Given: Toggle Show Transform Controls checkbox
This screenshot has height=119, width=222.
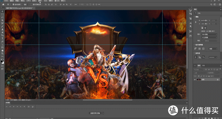Looking at the screenshot, I should 31,4.
